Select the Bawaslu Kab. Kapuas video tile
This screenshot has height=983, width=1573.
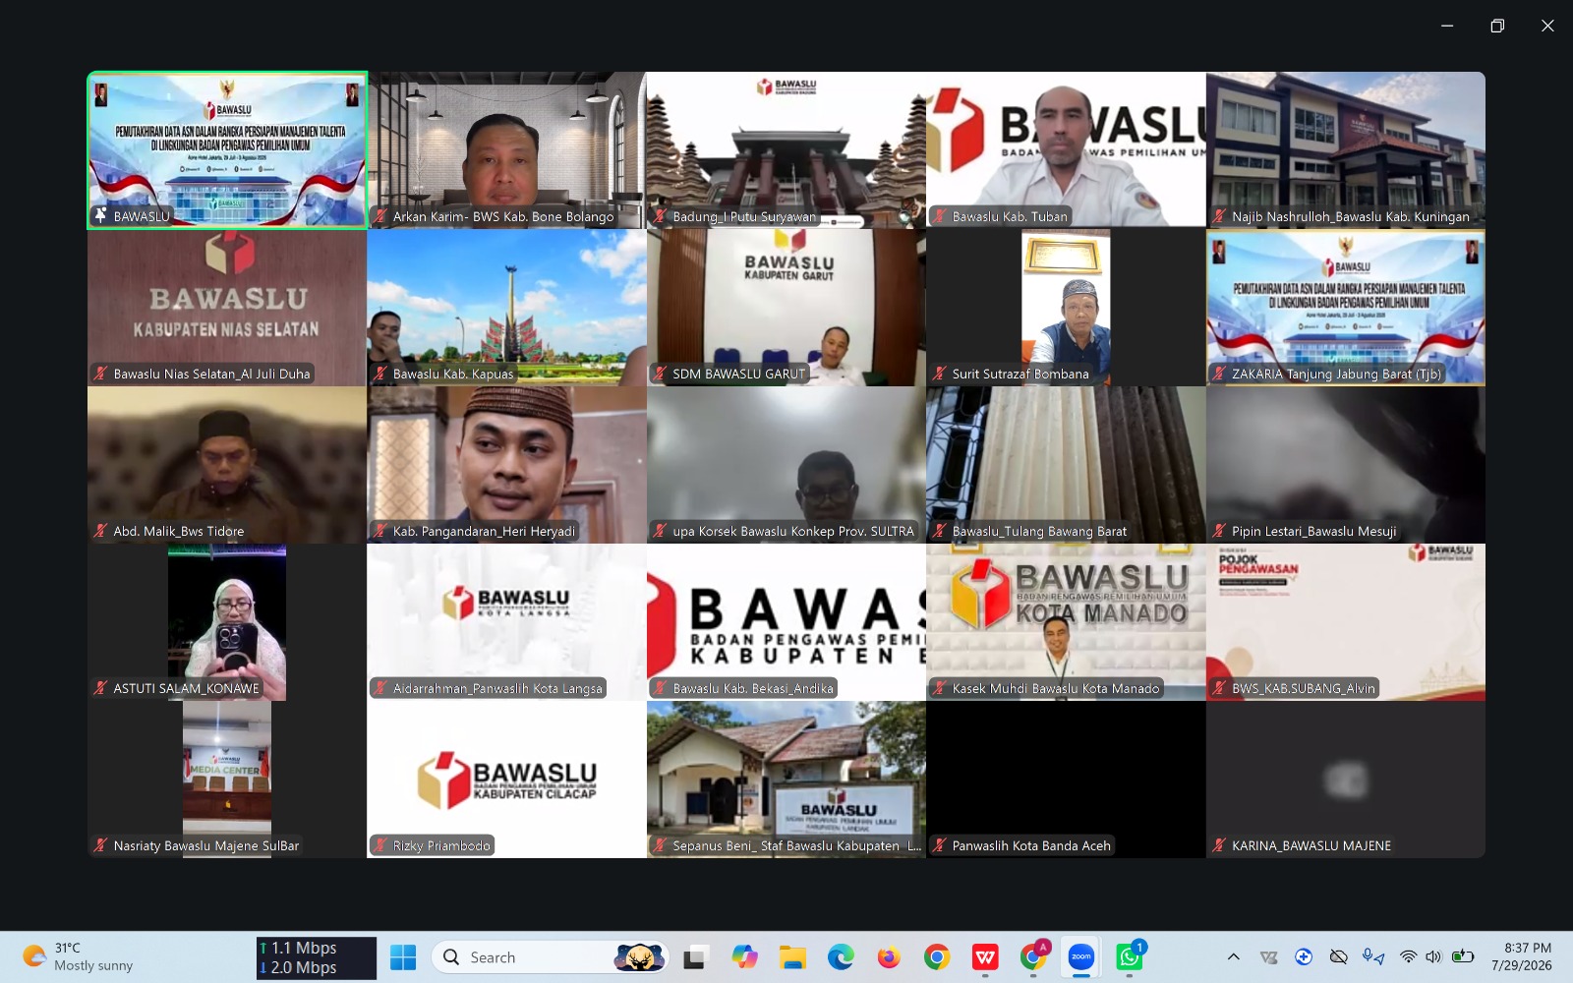click(507, 308)
